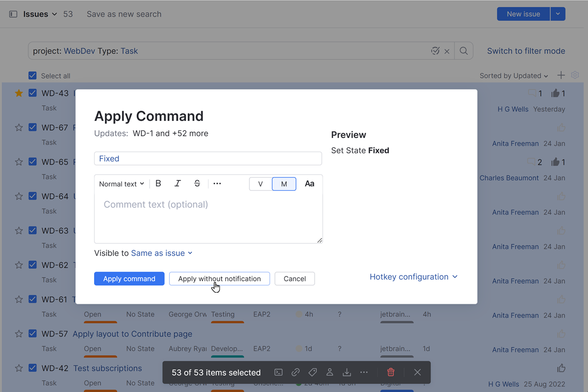Click Apply without notification button
Image resolution: width=588 pixels, height=392 pixels.
pyautogui.click(x=219, y=278)
